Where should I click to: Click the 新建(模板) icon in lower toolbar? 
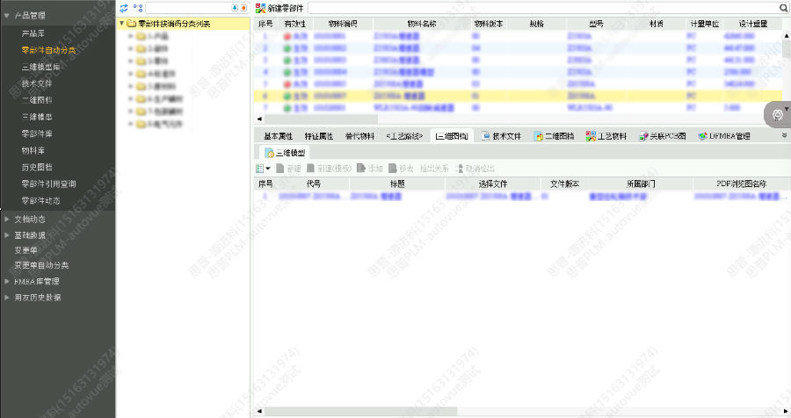[311, 169]
